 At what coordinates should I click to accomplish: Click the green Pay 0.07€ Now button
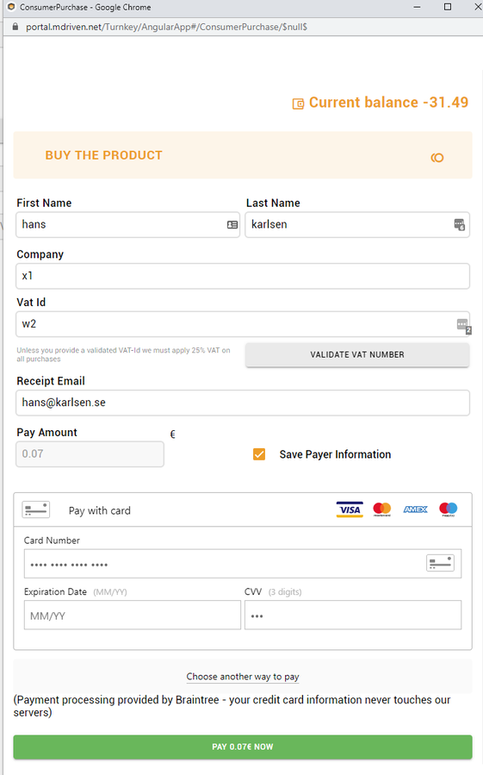pos(243,747)
